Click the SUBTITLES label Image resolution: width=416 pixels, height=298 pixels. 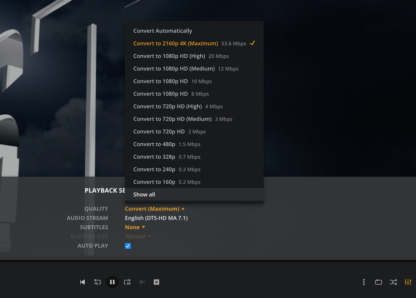pyautogui.click(x=94, y=227)
